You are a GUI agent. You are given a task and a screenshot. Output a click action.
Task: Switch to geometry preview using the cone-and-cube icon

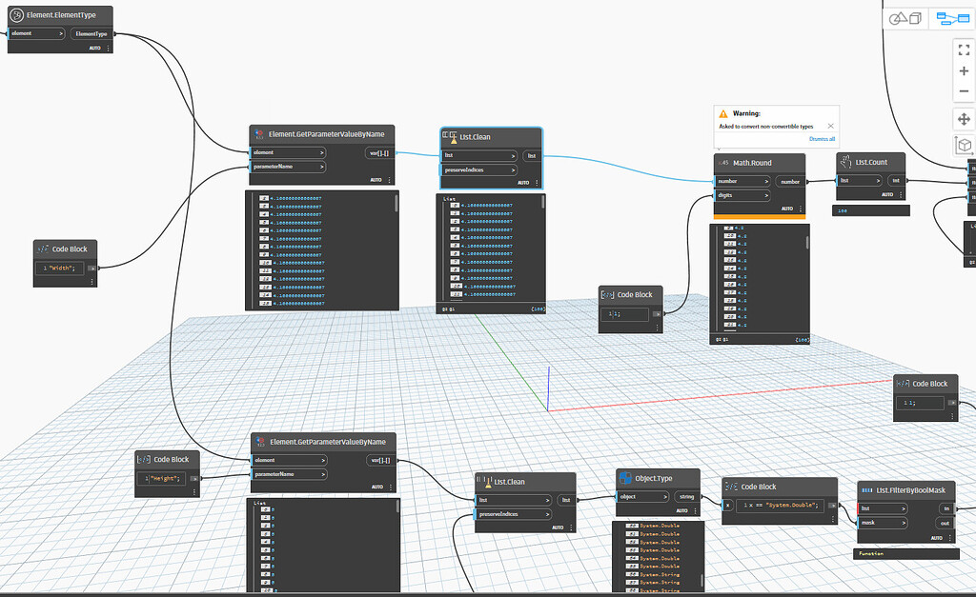point(904,19)
